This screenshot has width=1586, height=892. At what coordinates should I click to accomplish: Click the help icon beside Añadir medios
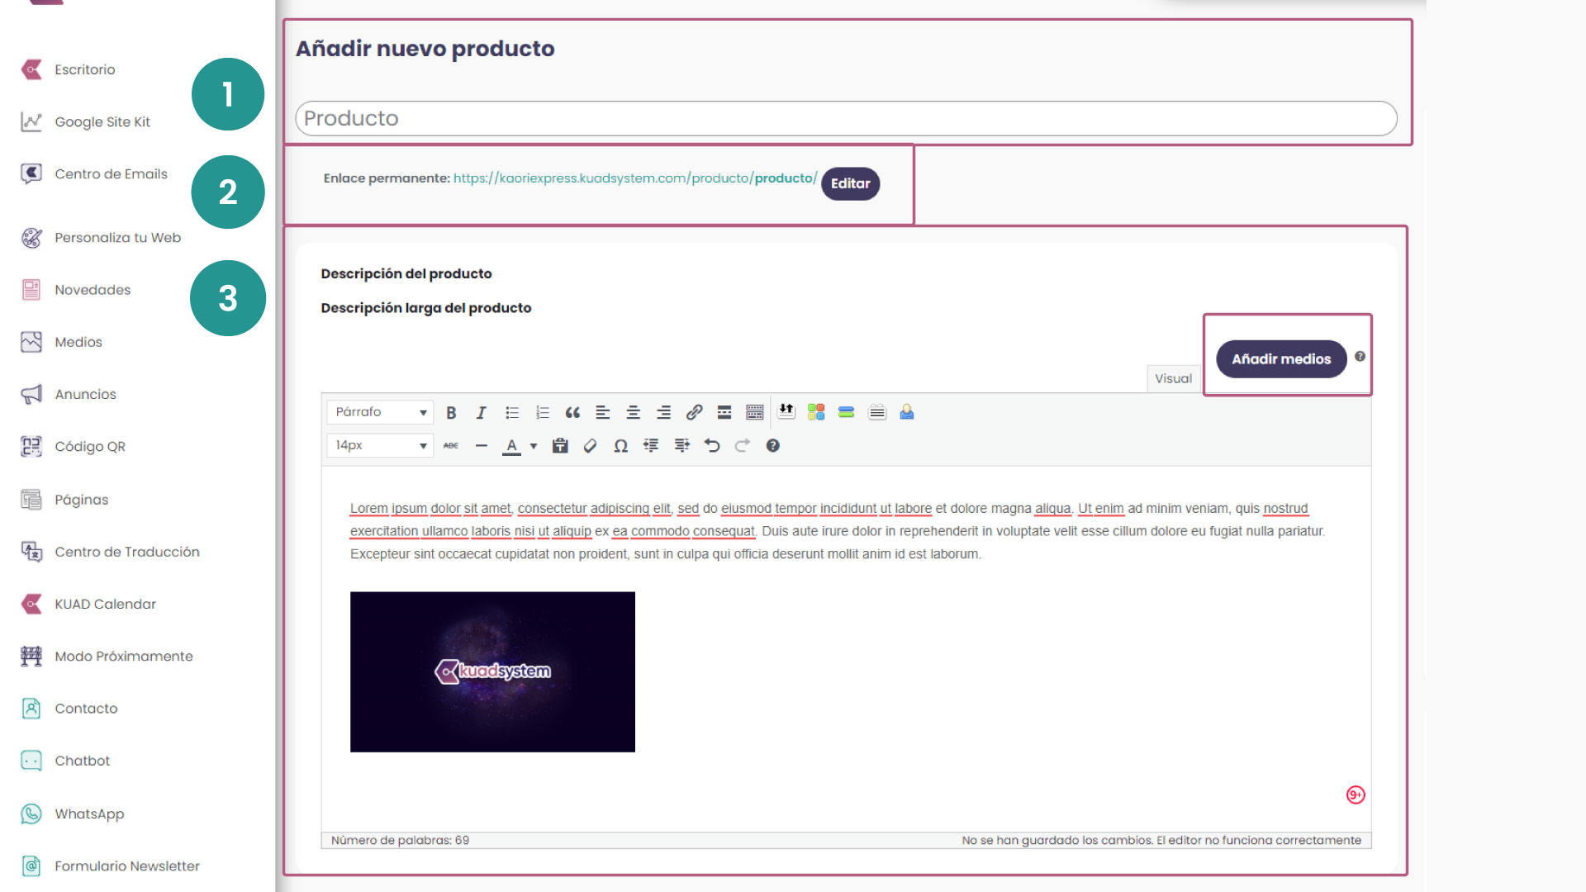click(x=1360, y=357)
